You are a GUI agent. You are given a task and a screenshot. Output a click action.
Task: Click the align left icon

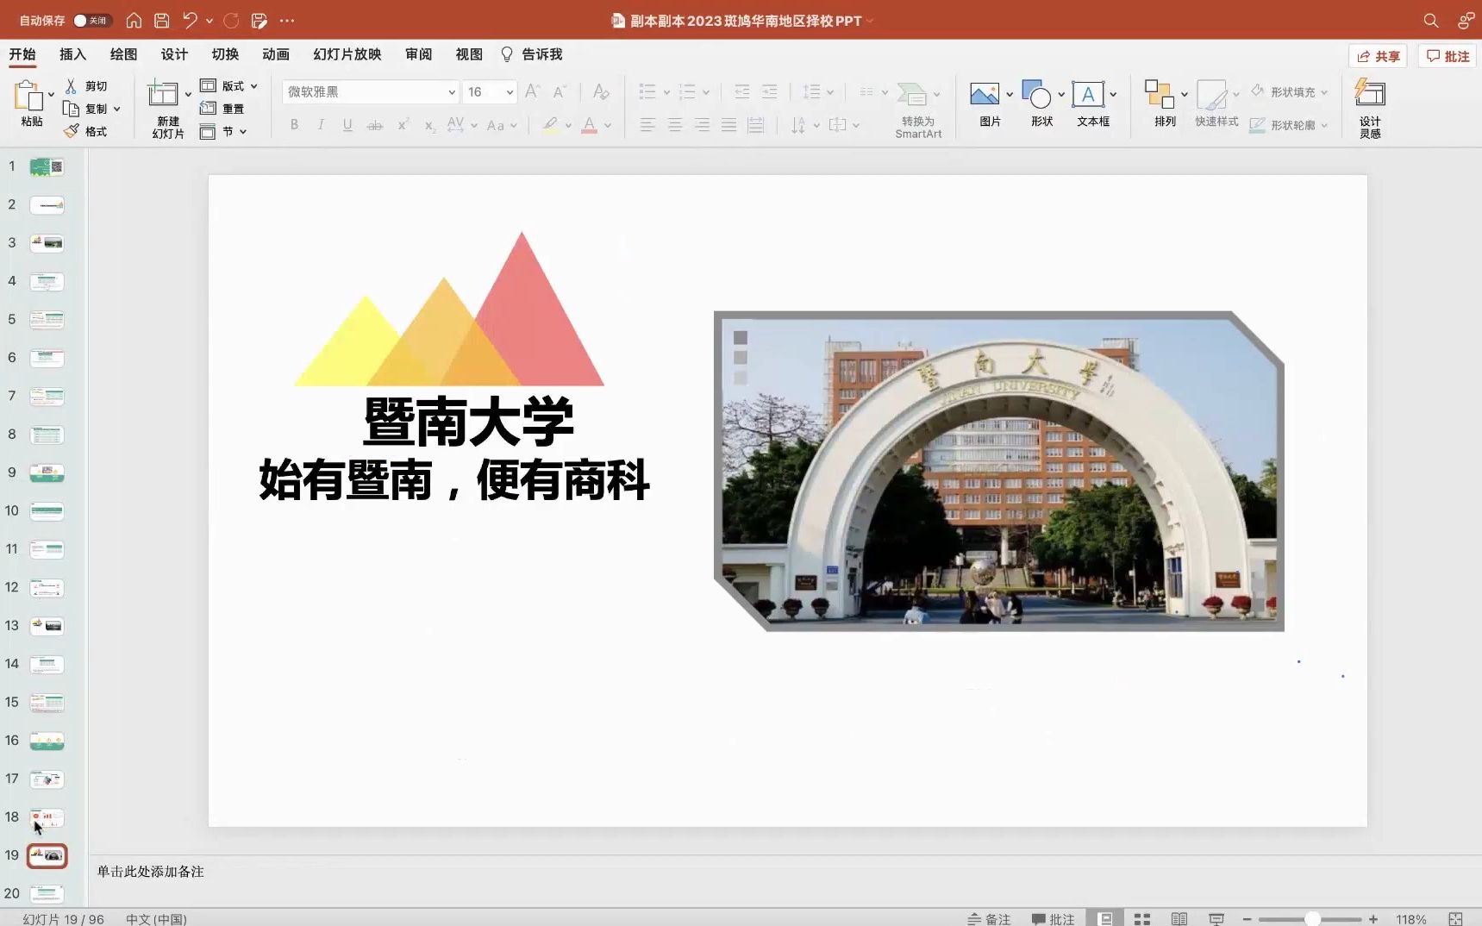click(x=647, y=125)
